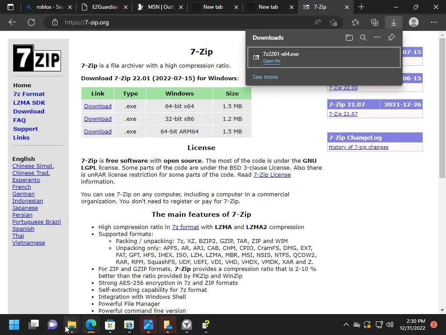Open the volume control in tray

(x=390, y=325)
